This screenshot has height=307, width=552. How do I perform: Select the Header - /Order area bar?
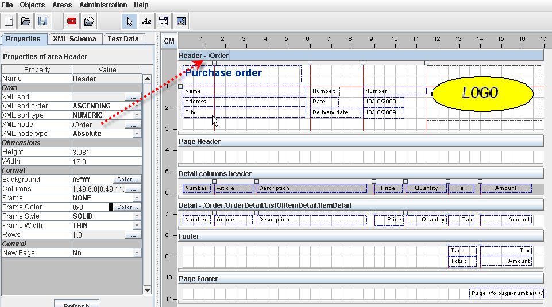click(361, 56)
